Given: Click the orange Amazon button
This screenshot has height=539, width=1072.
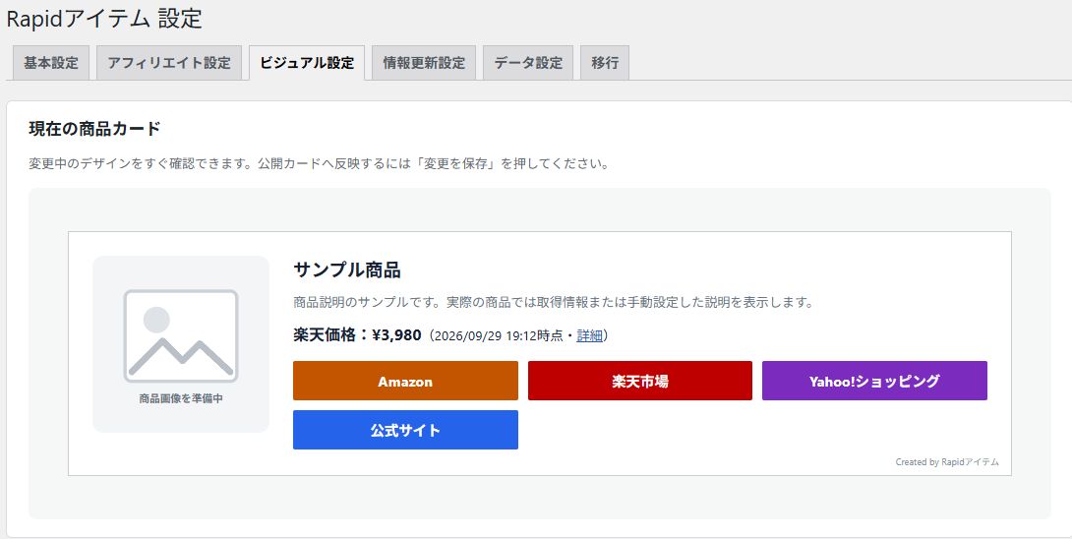Looking at the screenshot, I should pyautogui.click(x=405, y=381).
